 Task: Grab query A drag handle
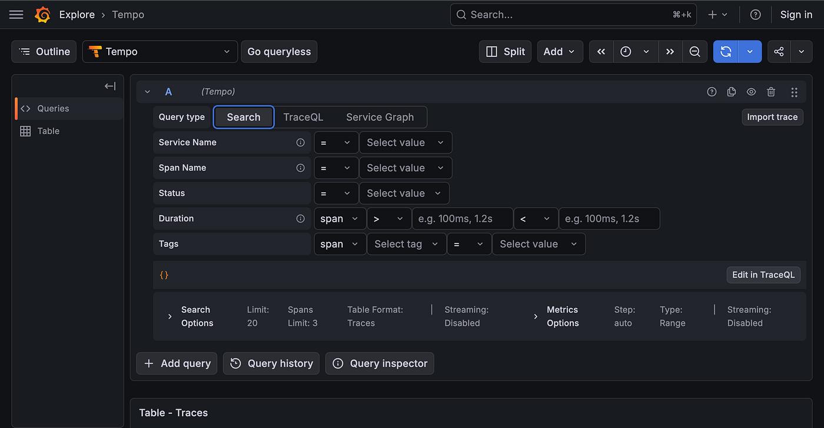click(x=794, y=92)
